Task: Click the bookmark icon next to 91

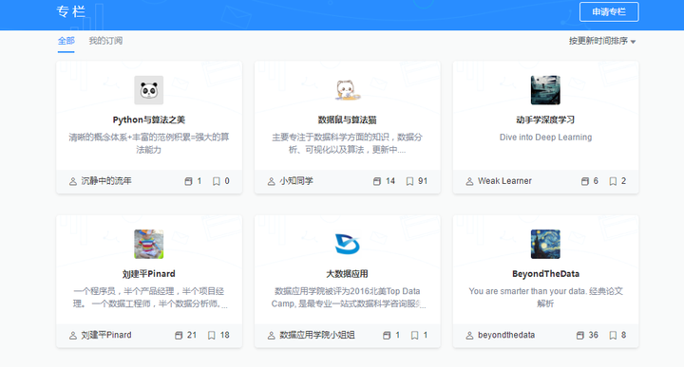Action: pyautogui.click(x=409, y=181)
